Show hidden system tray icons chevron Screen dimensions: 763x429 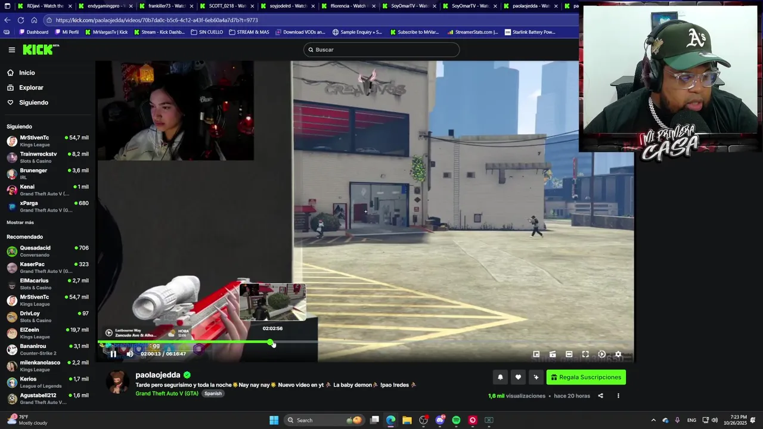point(653,420)
